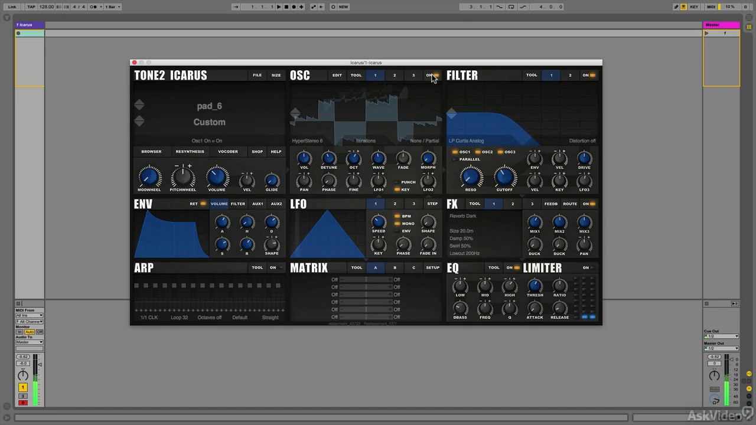The height and width of the screenshot is (425, 756).
Task: Click the 128.00 tempo field
Action: 47,7
